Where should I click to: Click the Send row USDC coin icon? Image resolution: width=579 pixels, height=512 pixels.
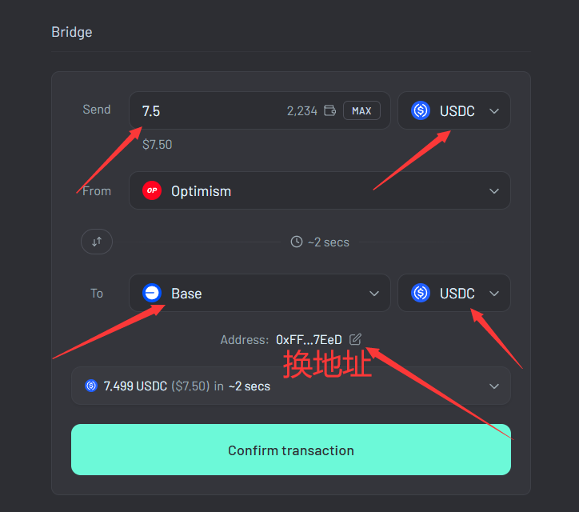[421, 110]
